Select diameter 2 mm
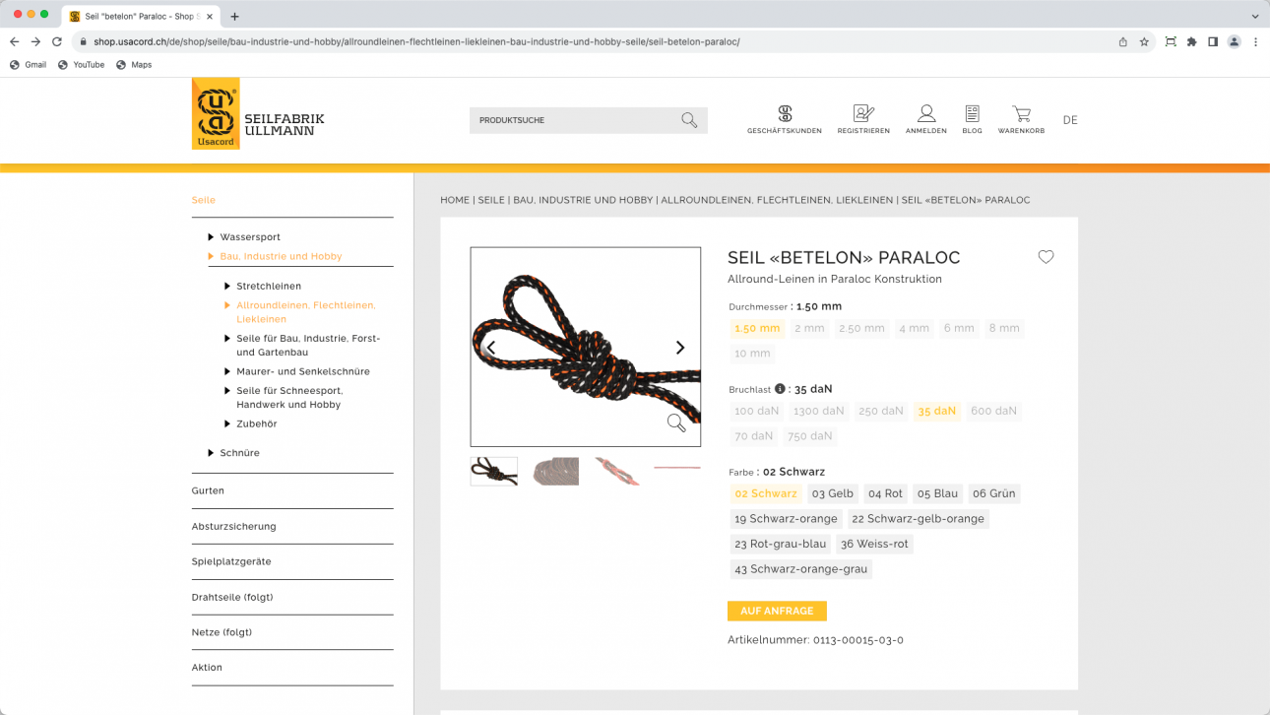 click(x=809, y=328)
